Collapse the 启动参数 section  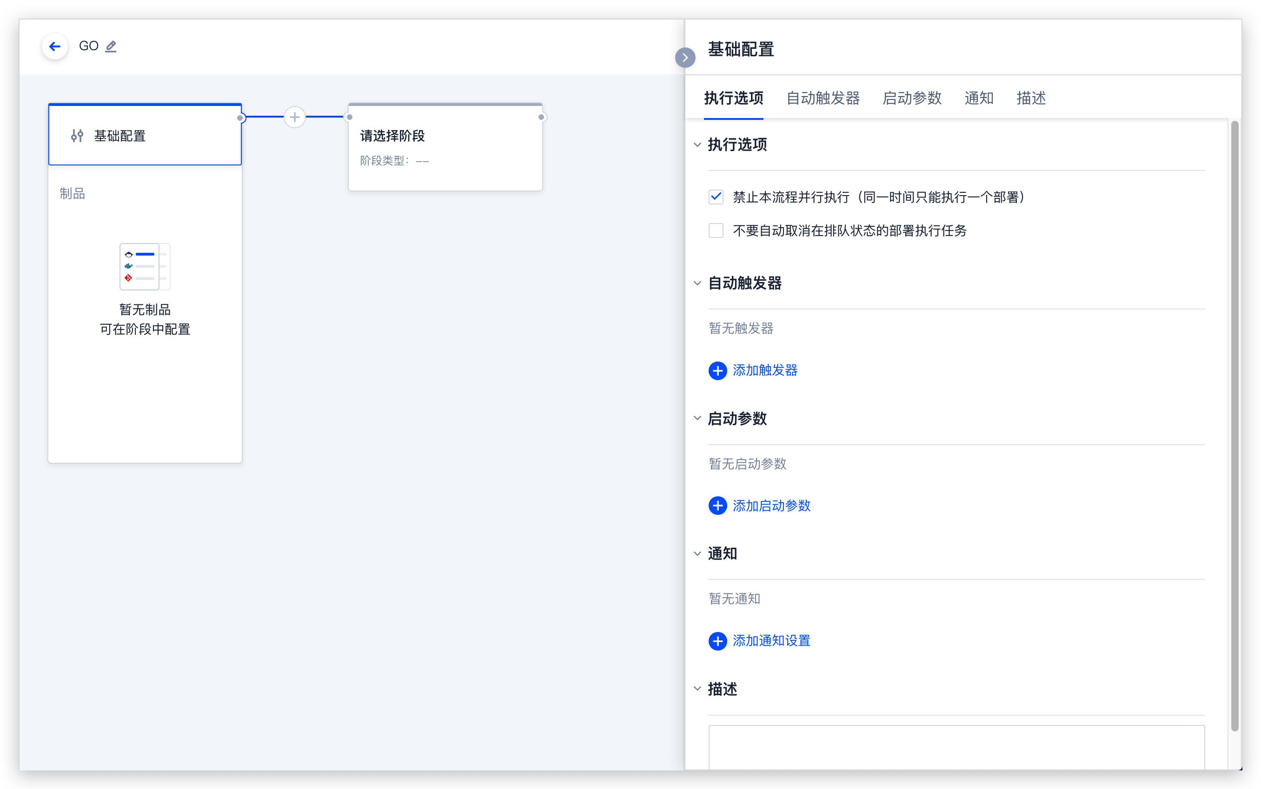pos(697,419)
